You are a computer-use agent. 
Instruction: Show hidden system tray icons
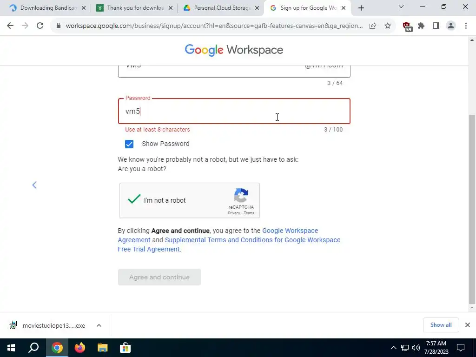click(x=393, y=348)
